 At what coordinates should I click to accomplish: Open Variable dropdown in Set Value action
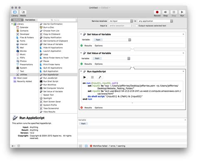tap(112, 40)
